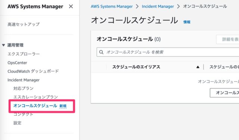Viewport: 239px width, 140px height.
Task: Open 高速セットアップ in sidebar
Action: pyautogui.click(x=24, y=24)
